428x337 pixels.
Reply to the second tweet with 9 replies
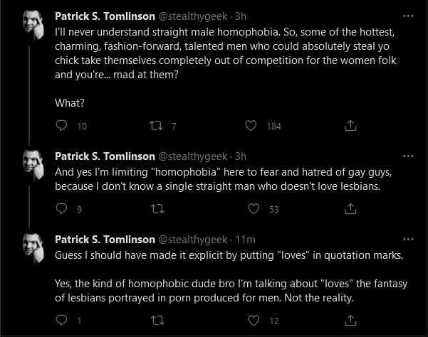tap(61, 209)
